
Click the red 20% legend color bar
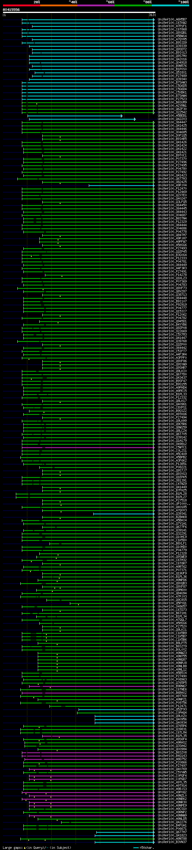(21, 5)
